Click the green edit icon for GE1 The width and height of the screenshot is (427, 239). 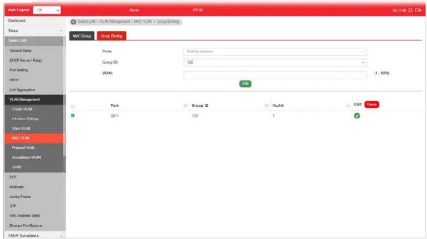pyautogui.click(x=357, y=116)
